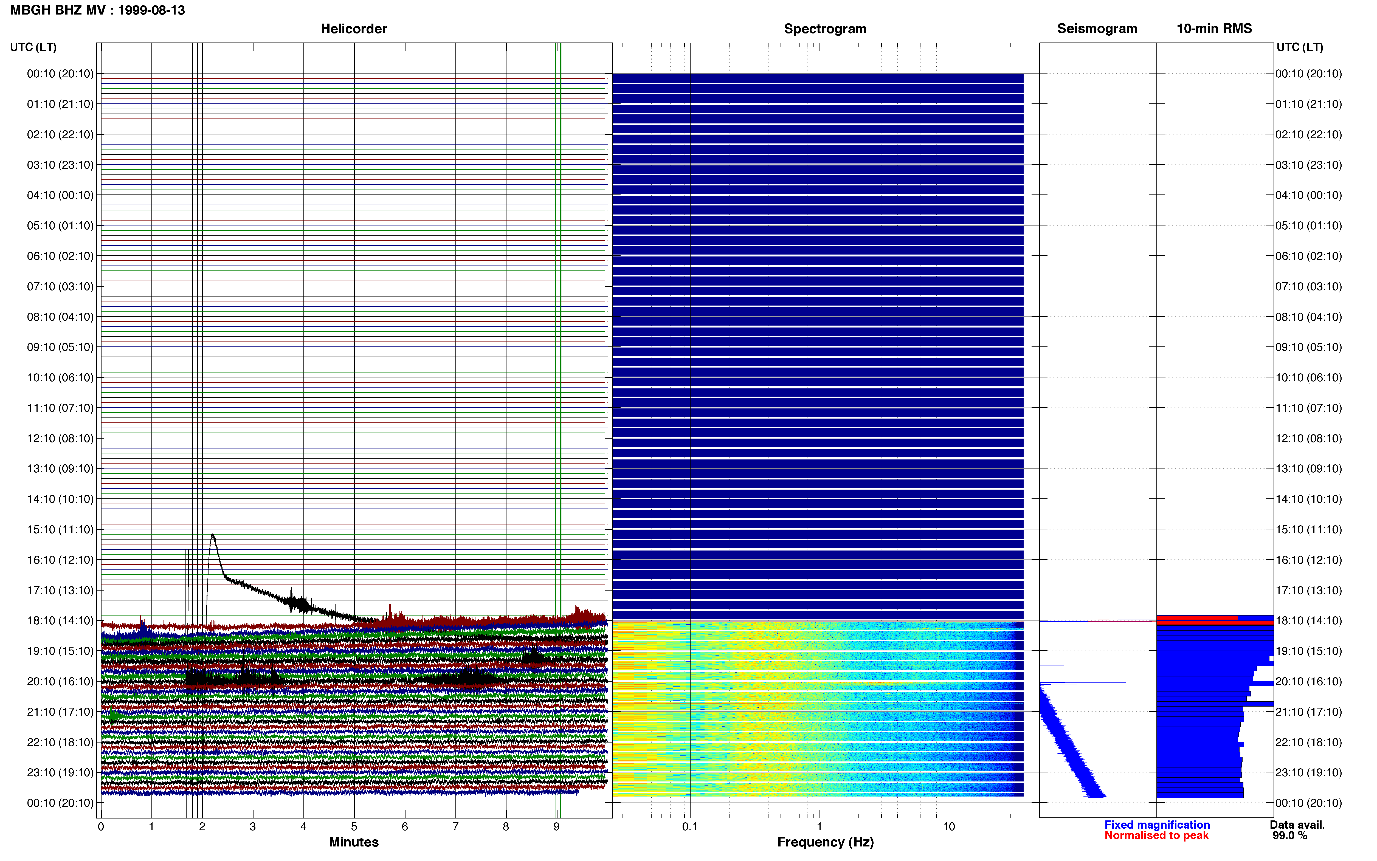Click the 'Spectrogram' panel heading

click(825, 29)
